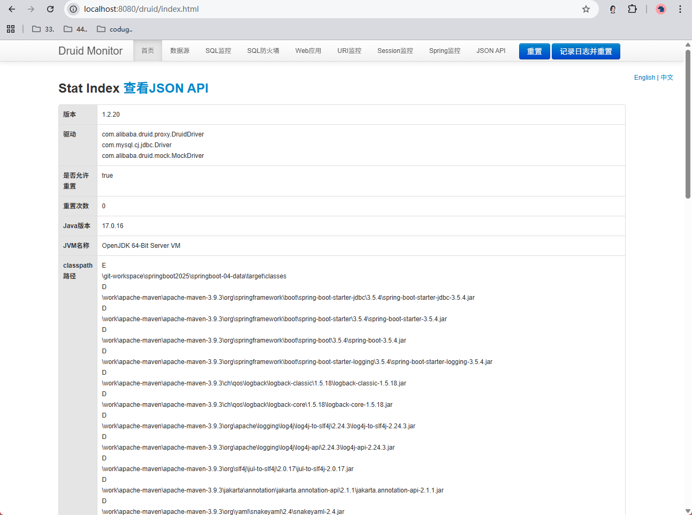
Task: Click the scrollbar down arrow
Action: point(688,511)
